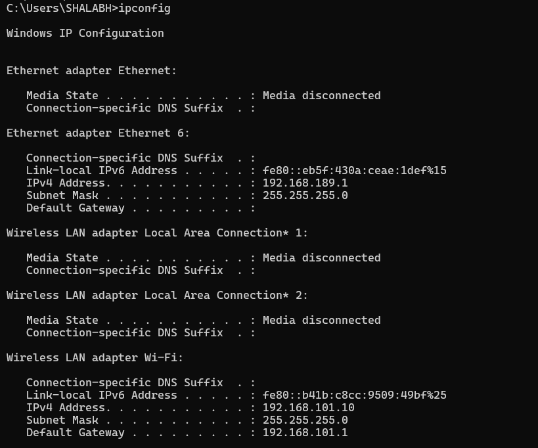The image size is (538, 448).
Task: Click the Local Area Connection* 1 heading
Action: pyautogui.click(x=157, y=233)
